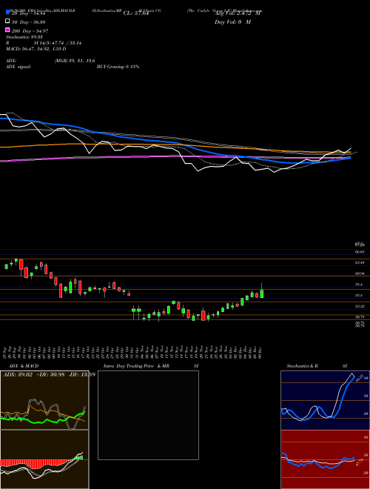Click the blue 20 Day legend swatch

pos(7,13)
